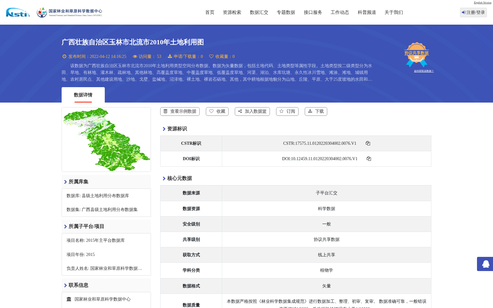The width and height of the screenshot is (493, 308).
Task: Click the 子平台汇交 value cell
Action: (327, 193)
